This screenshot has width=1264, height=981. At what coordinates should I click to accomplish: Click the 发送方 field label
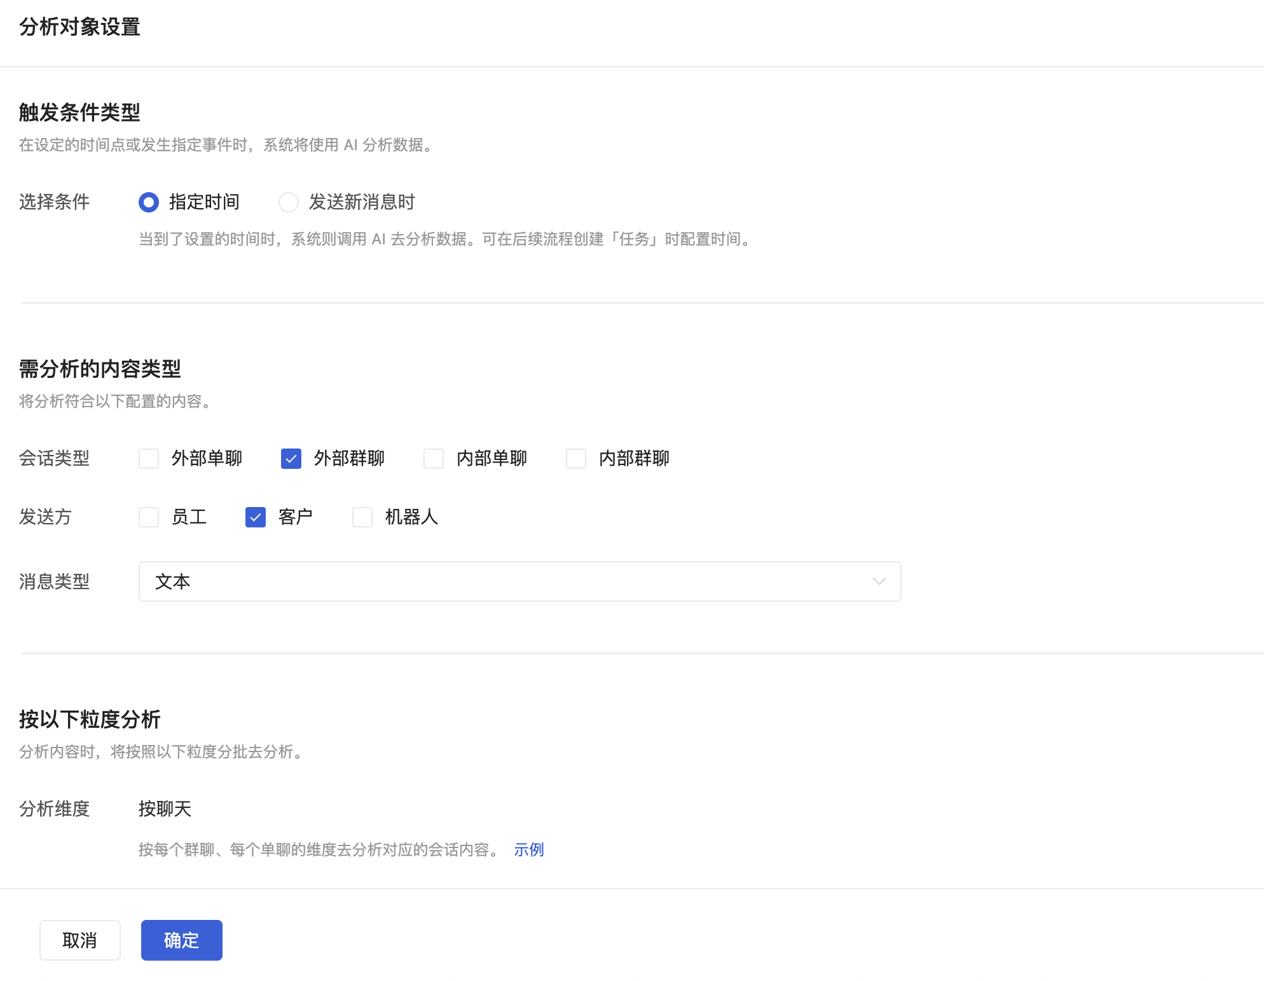point(46,517)
